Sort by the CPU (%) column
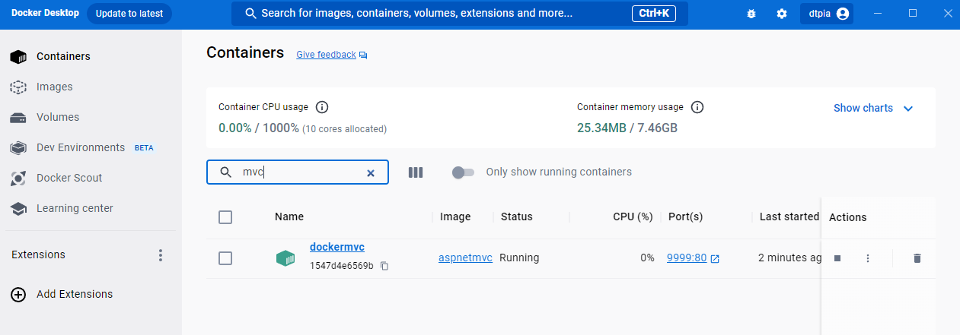Screen dimensions: 960x335 click(x=633, y=216)
